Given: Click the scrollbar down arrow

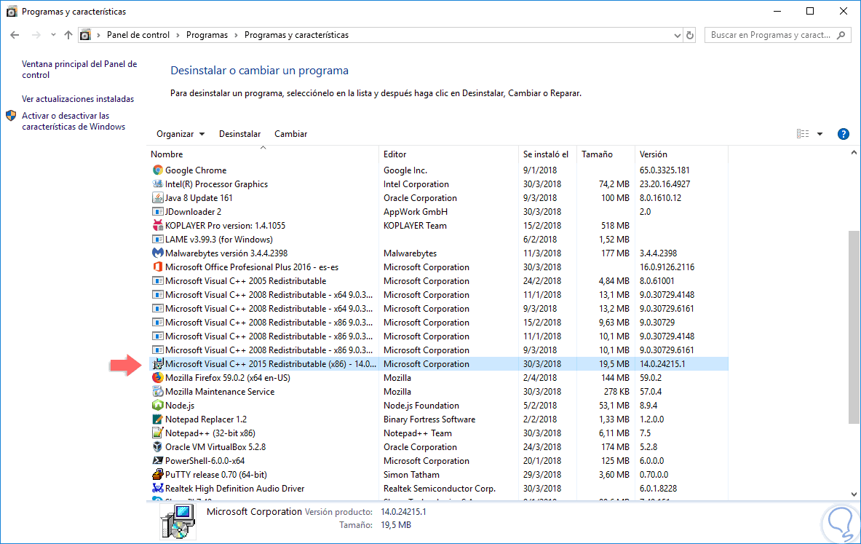Looking at the screenshot, I should point(854,494).
